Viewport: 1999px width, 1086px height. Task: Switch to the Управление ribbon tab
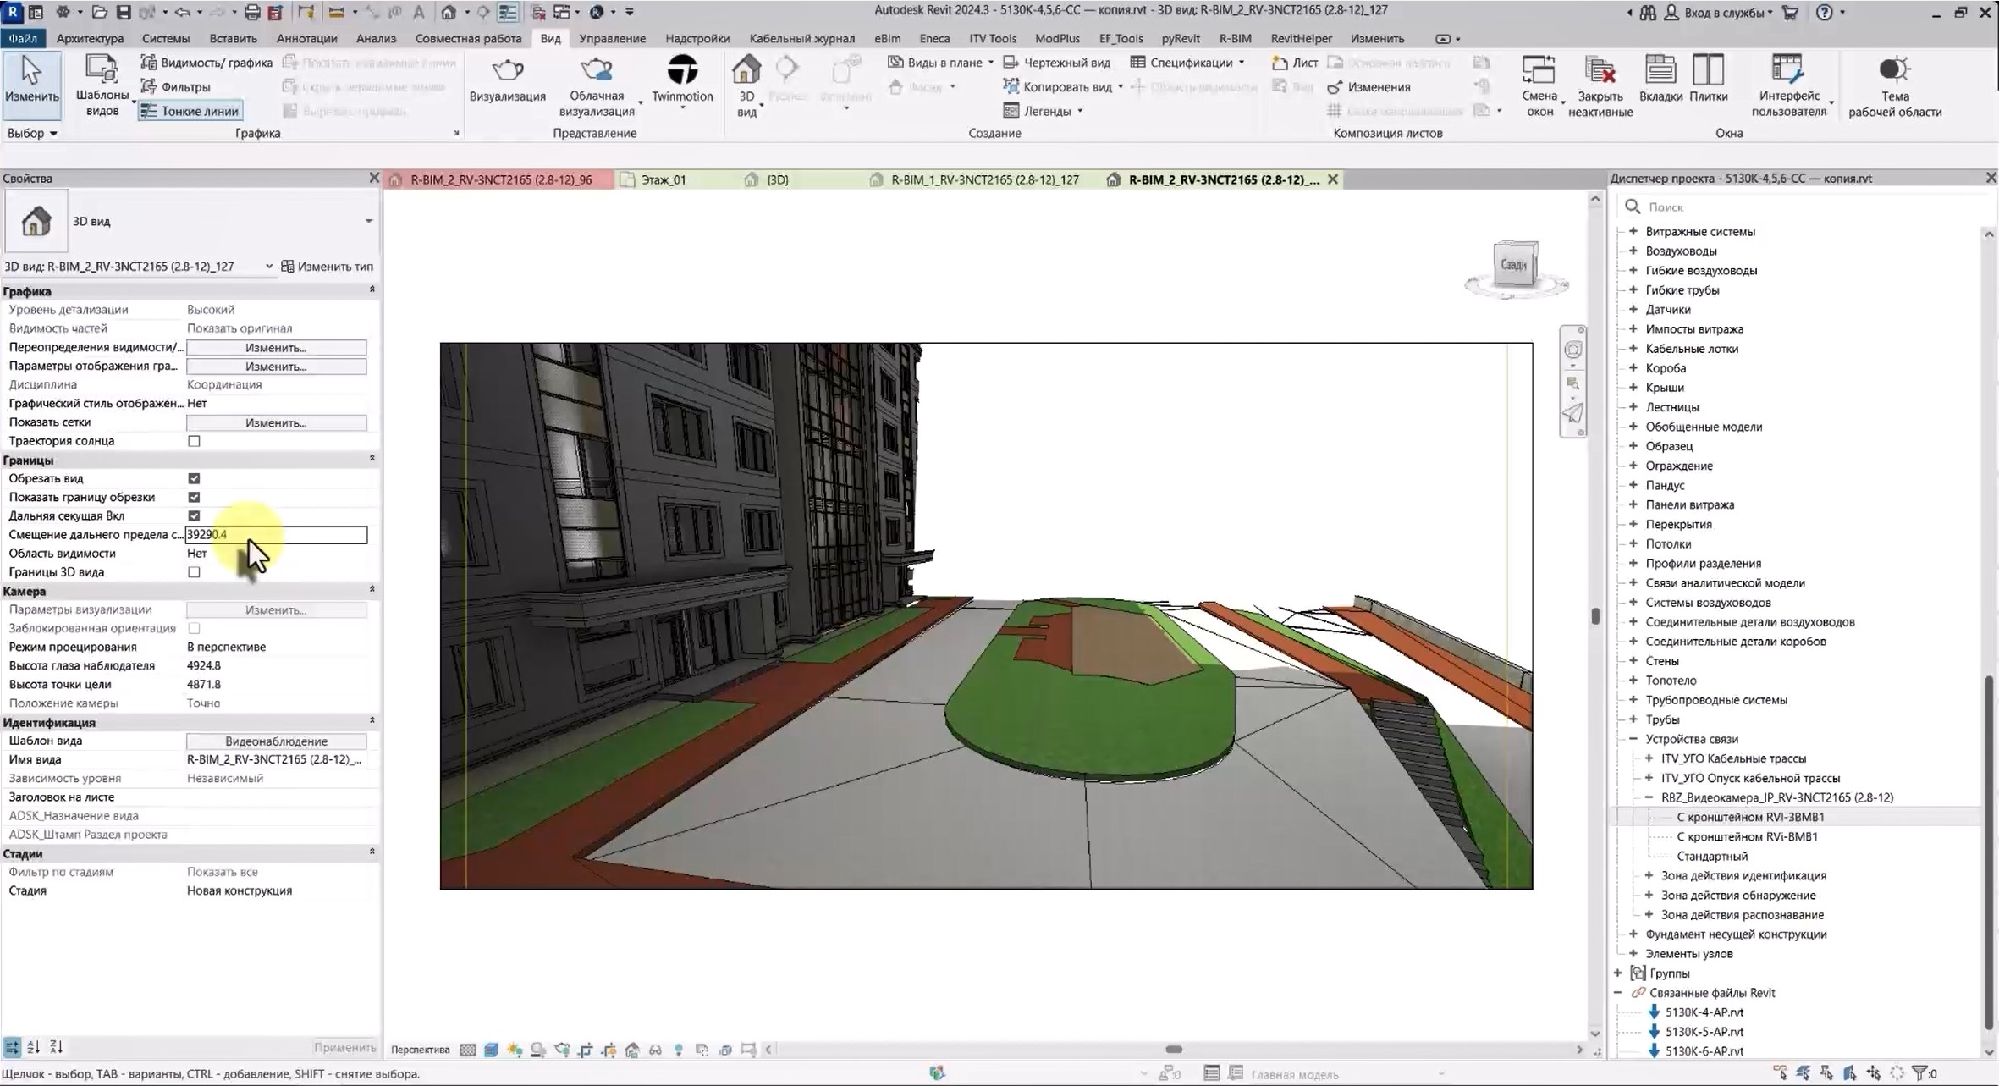612,38
